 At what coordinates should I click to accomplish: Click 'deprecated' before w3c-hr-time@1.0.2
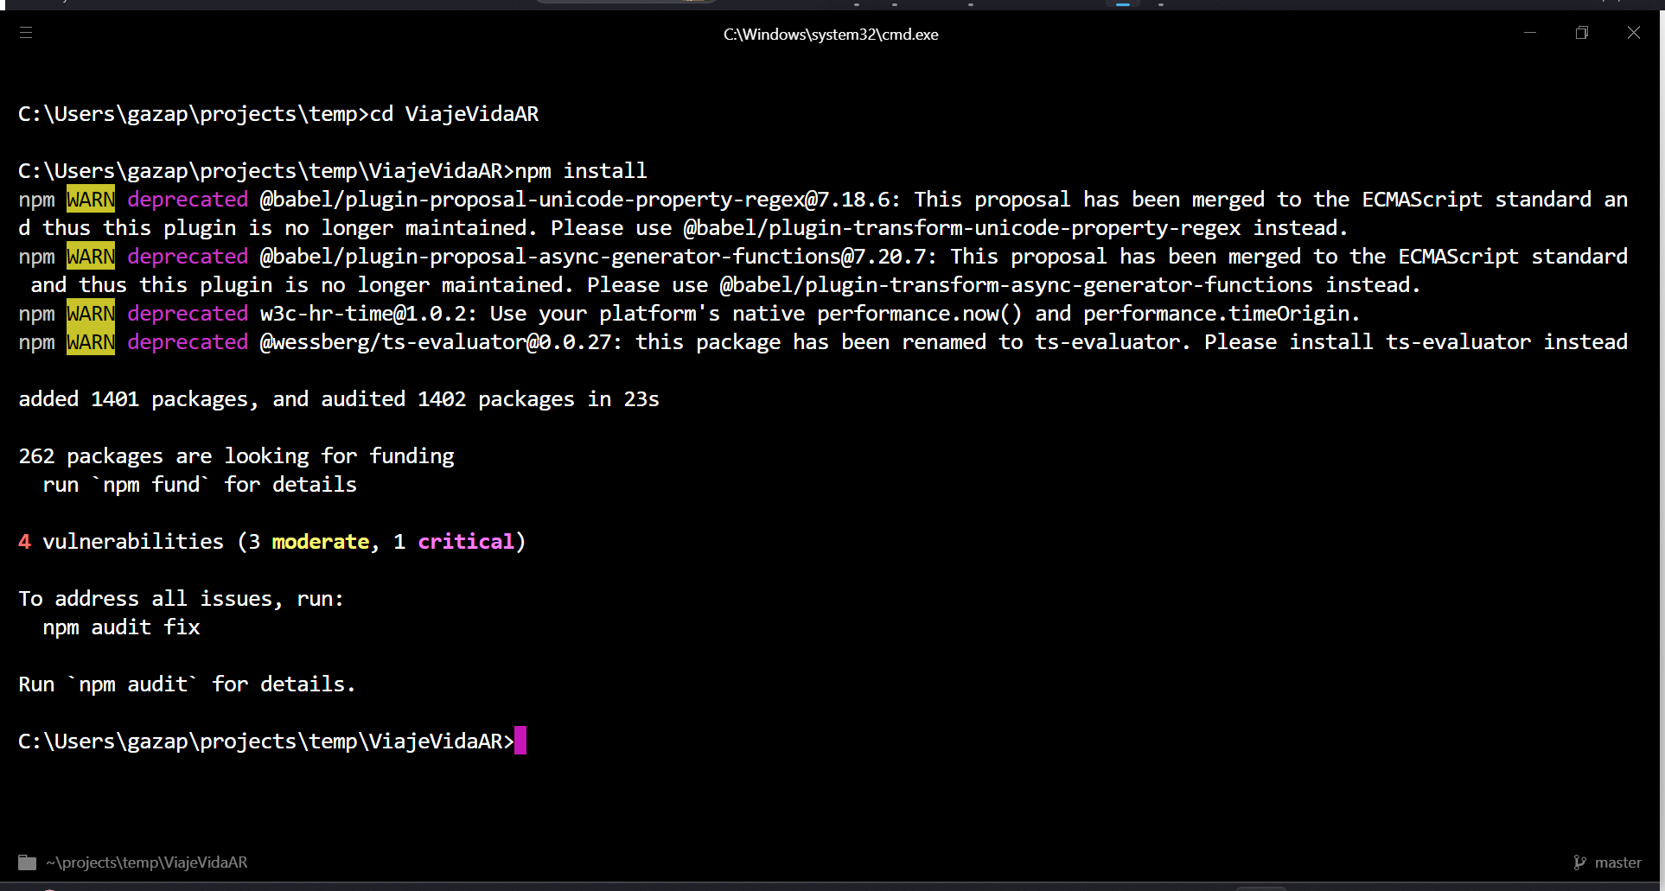pyautogui.click(x=188, y=314)
